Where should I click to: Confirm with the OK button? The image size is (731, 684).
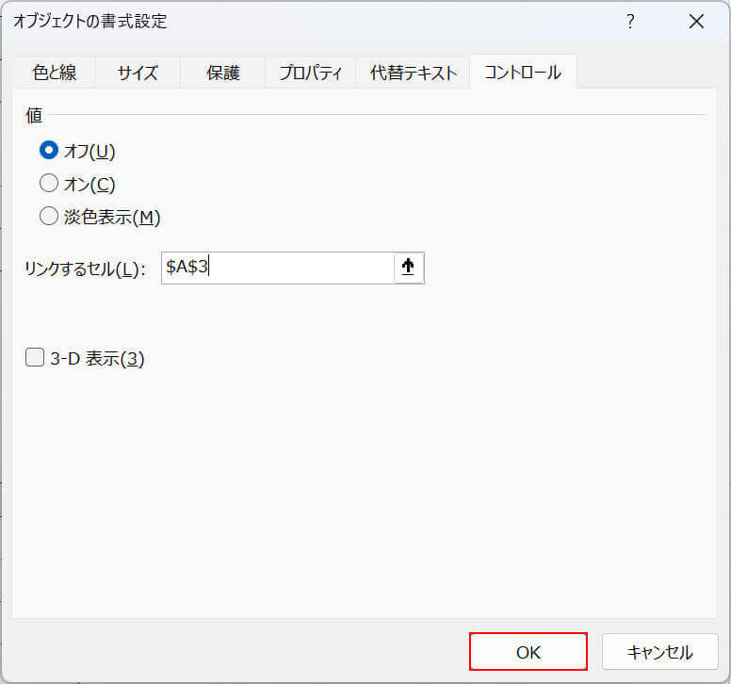tap(528, 651)
